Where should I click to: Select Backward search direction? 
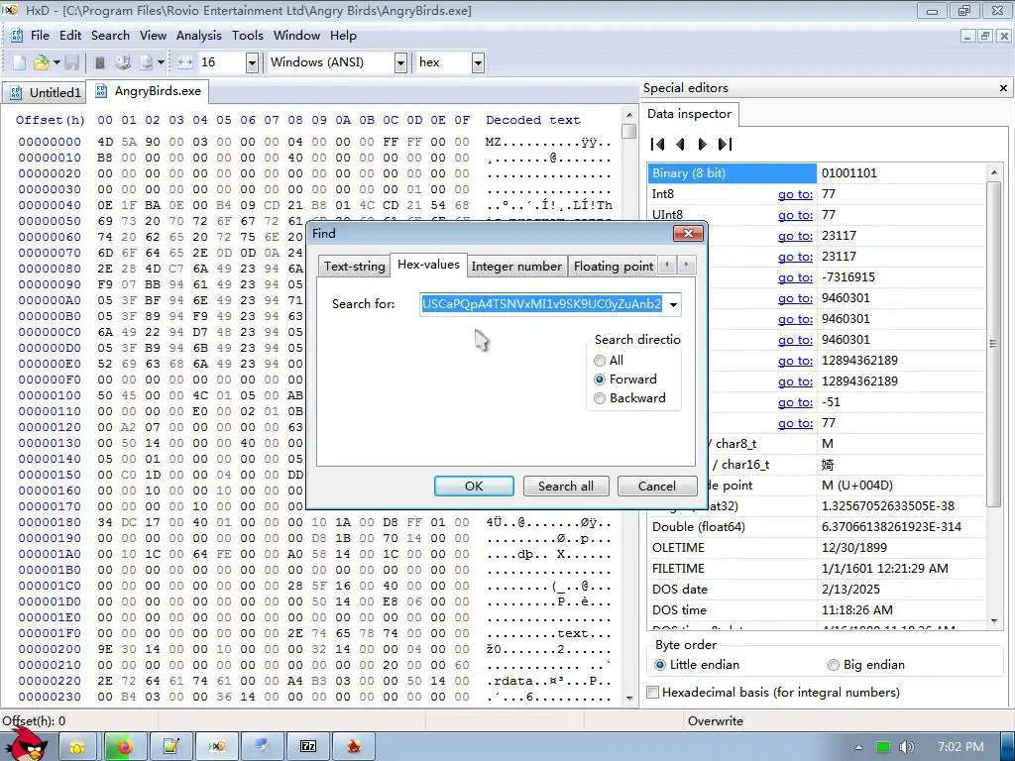[x=600, y=398]
